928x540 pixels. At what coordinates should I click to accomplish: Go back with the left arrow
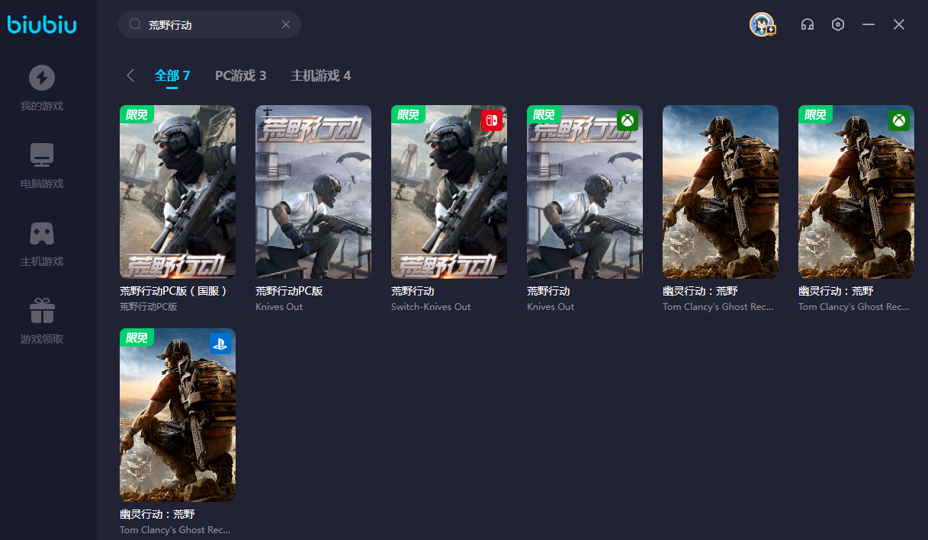(130, 75)
